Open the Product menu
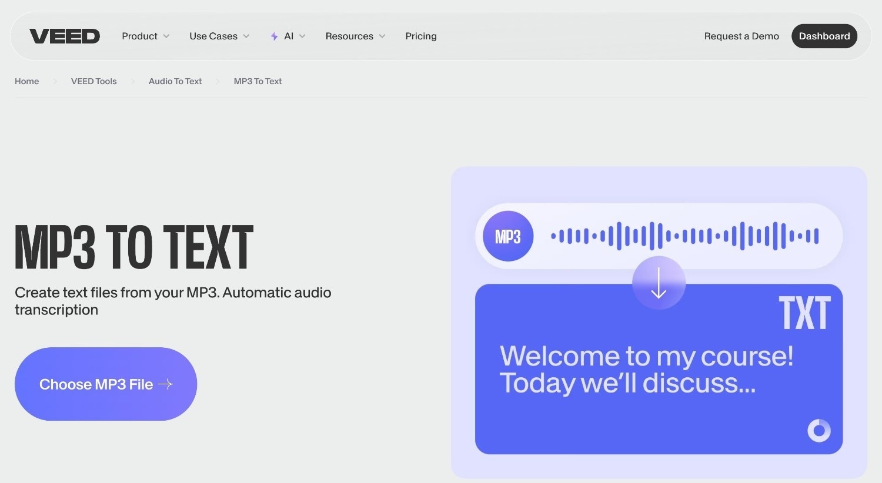882x483 pixels. click(146, 36)
